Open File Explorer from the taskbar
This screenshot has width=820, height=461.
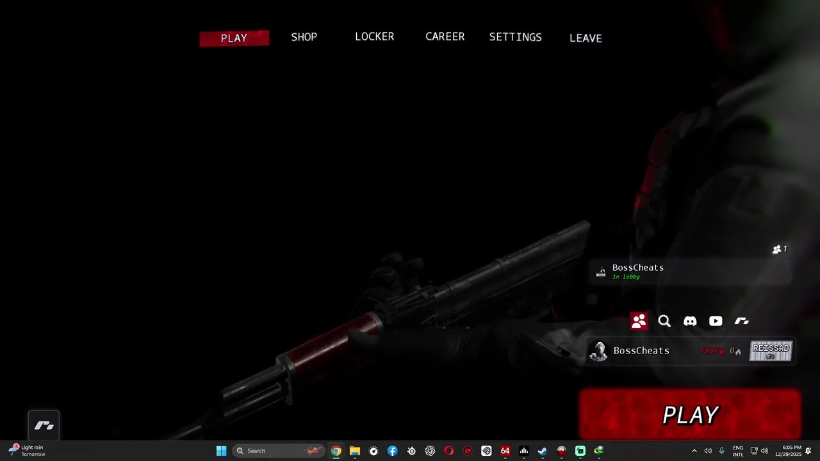click(355, 451)
